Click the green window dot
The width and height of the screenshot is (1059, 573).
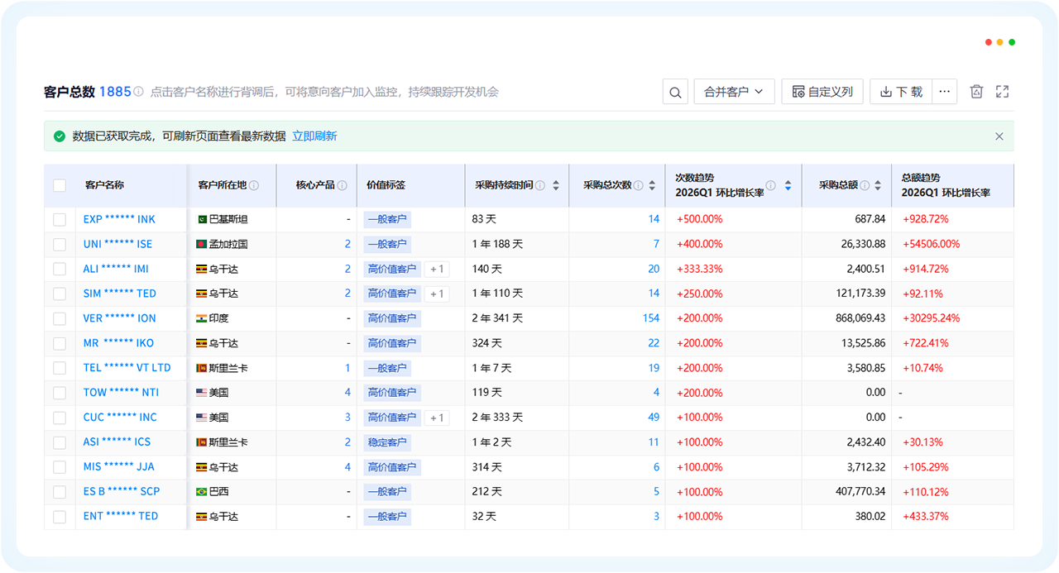[x=1012, y=42]
